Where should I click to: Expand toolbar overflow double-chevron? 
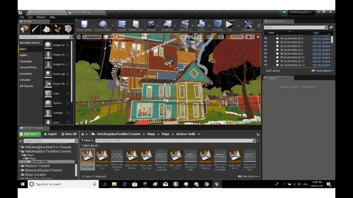[x=259, y=25]
